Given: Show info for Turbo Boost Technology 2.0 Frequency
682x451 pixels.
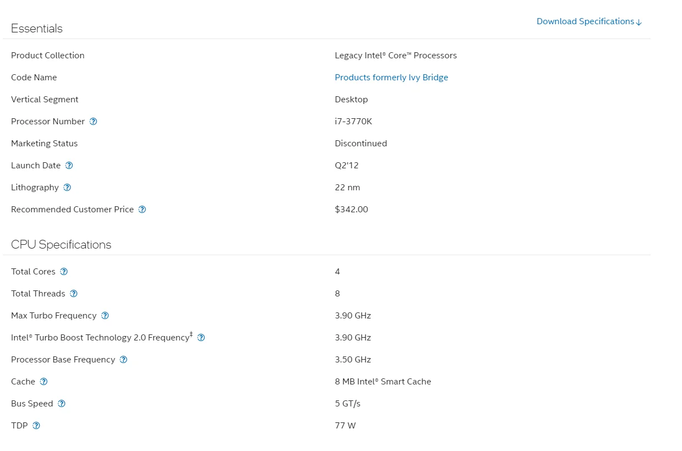Looking at the screenshot, I should [201, 338].
